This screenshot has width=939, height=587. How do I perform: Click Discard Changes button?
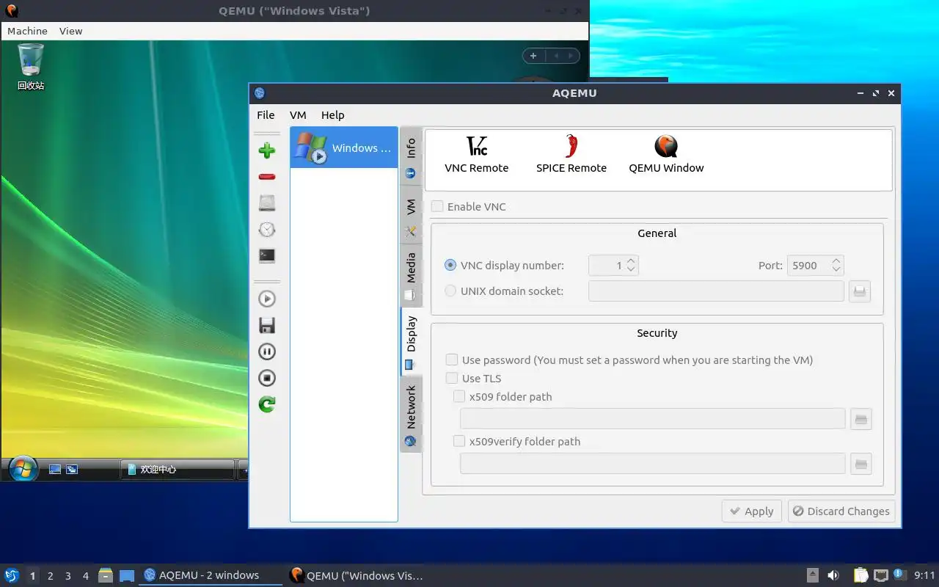pyautogui.click(x=841, y=511)
